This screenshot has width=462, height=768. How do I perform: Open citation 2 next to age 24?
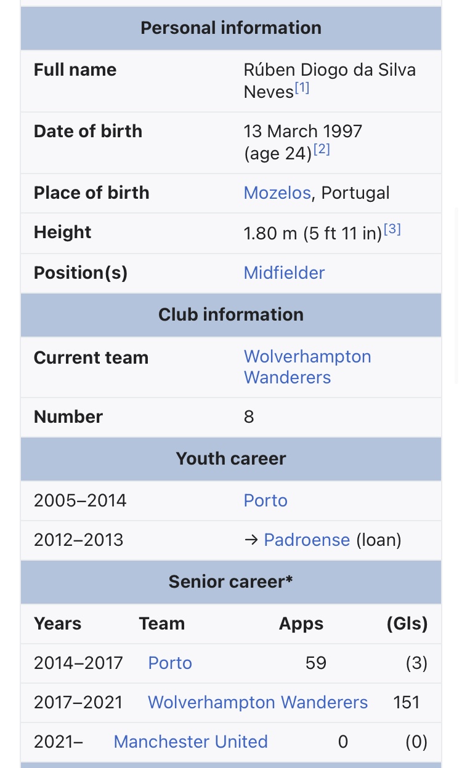[322, 150]
